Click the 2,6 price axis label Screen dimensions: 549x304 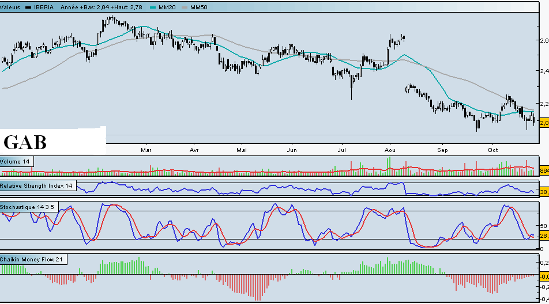click(x=544, y=40)
